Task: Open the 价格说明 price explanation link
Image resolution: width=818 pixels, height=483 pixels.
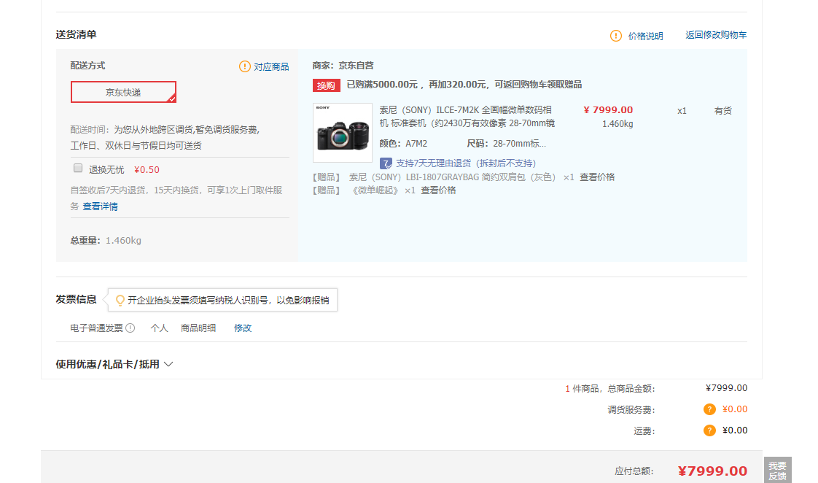Action: tap(645, 36)
